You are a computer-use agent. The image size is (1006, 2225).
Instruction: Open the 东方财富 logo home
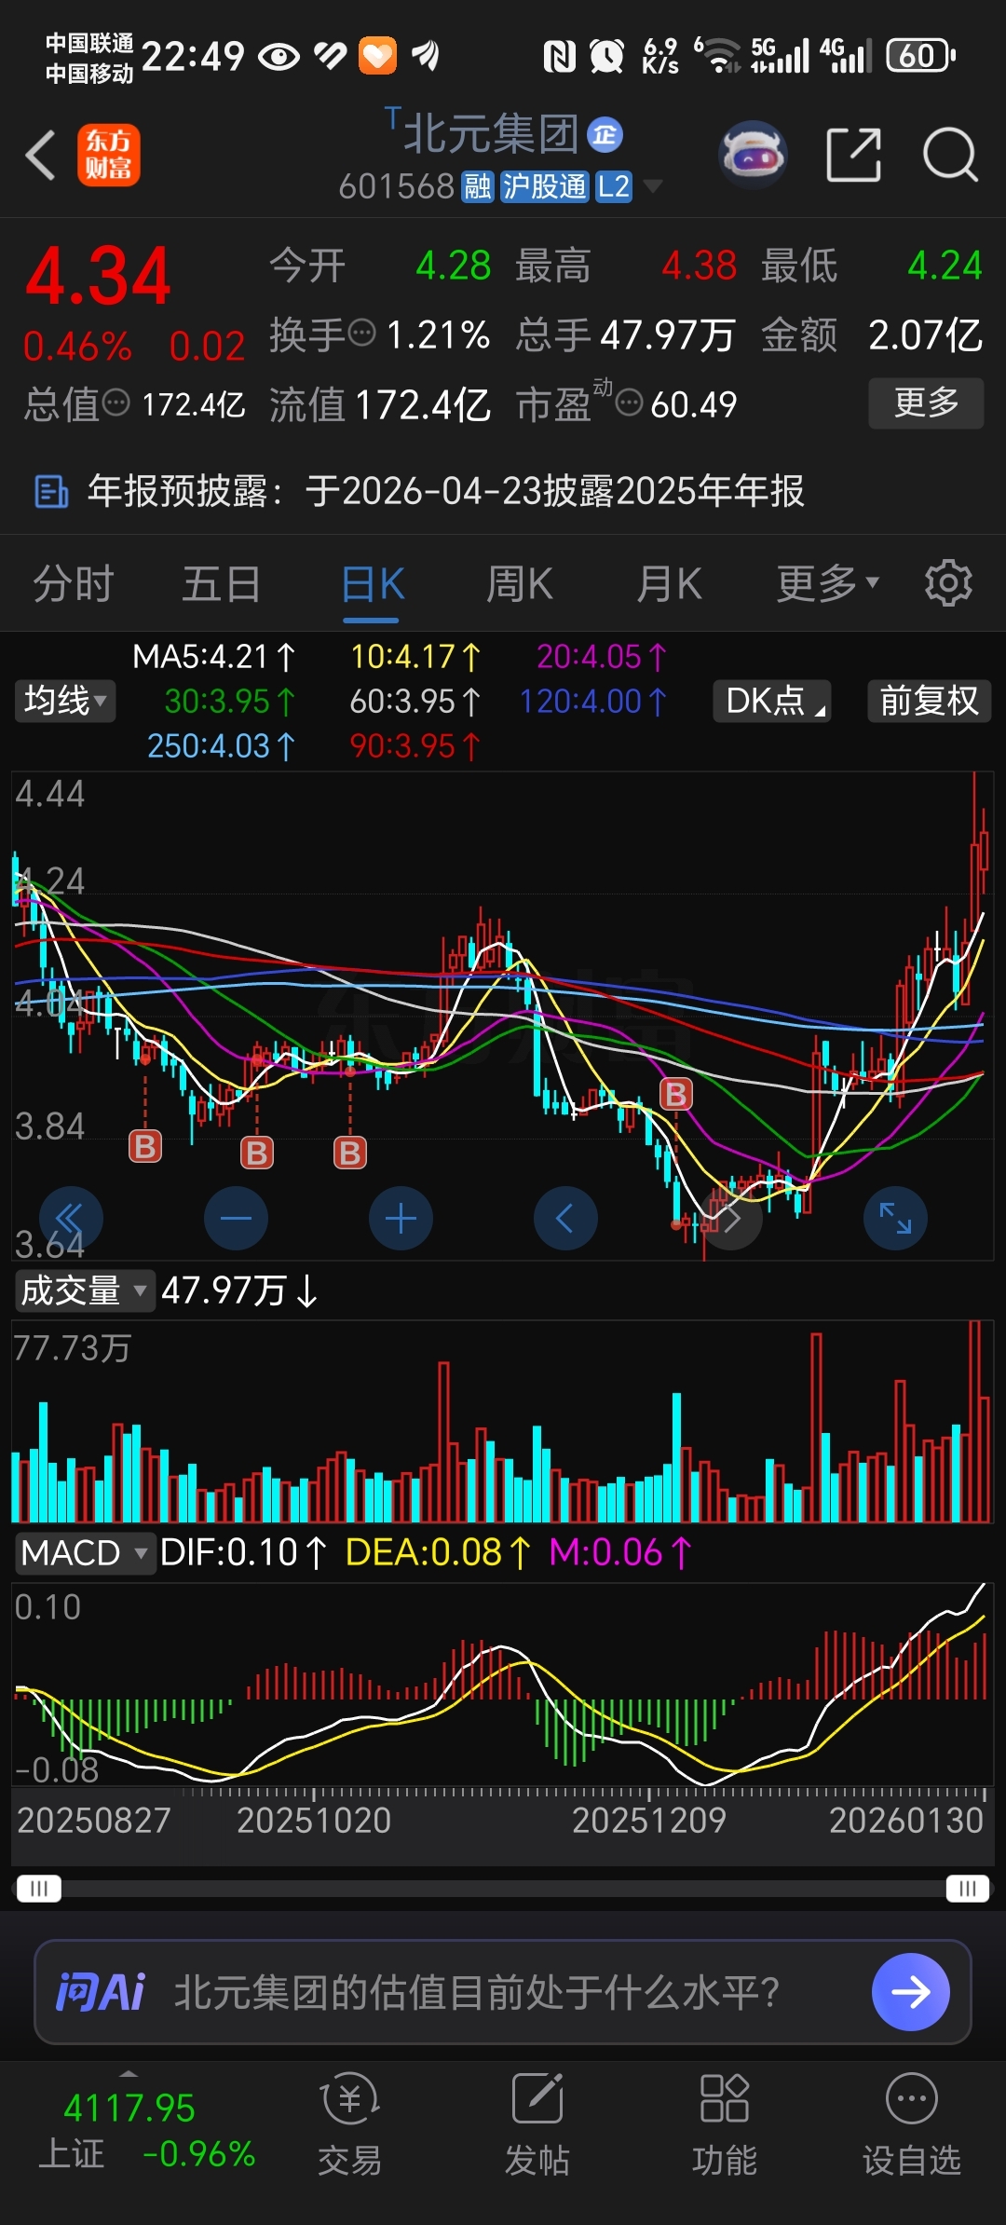point(109,155)
